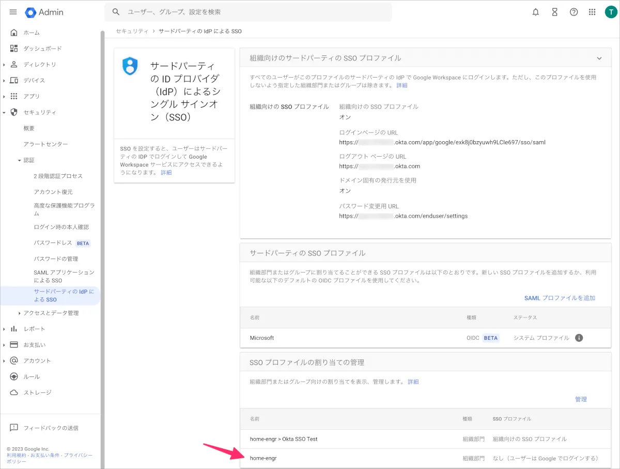Screen dimensions: 620x469
Task: Open the Microsoft OIDC profile row
Action: pyautogui.click(x=262, y=338)
